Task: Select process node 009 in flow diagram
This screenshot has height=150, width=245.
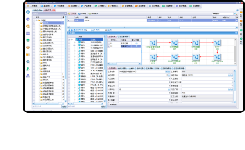Action: (x=217, y=43)
